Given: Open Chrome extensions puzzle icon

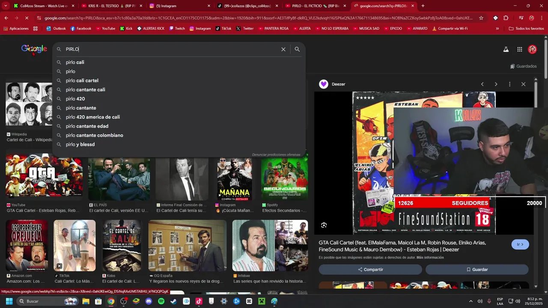Looking at the screenshot, I should point(506,18).
